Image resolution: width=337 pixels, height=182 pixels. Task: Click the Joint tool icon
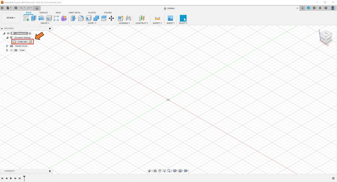click(128, 19)
